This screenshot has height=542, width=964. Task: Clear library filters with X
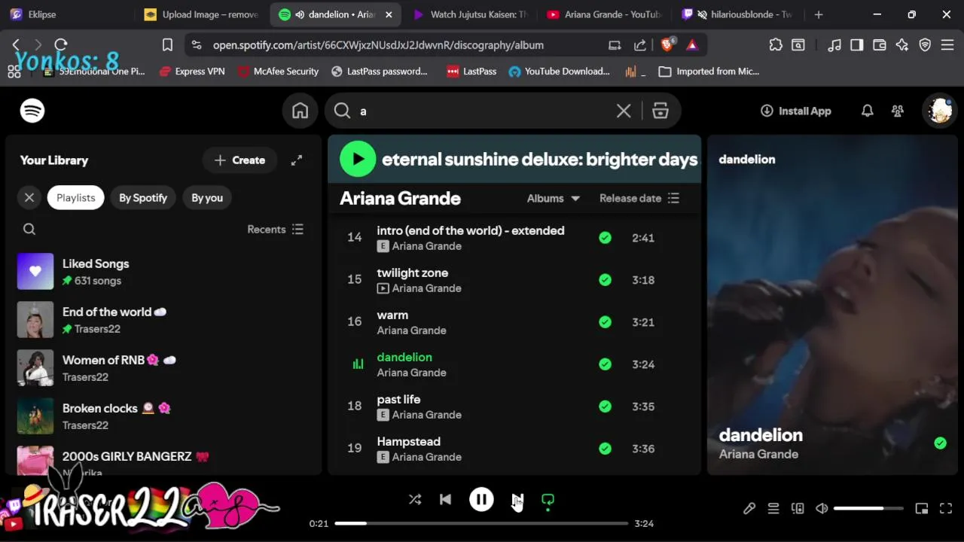29,198
